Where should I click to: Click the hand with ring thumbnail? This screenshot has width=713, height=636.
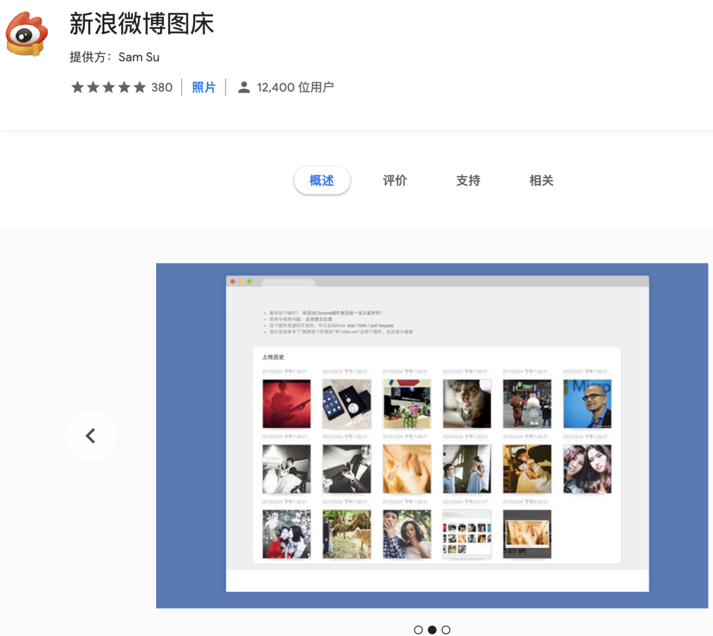(407, 469)
